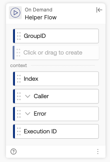
Task: Click the Caller label
Action: tap(41, 96)
